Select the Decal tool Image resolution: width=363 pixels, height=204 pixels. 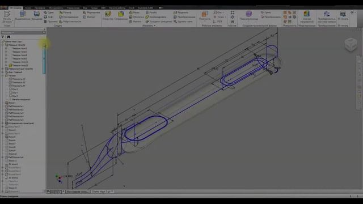91,12
